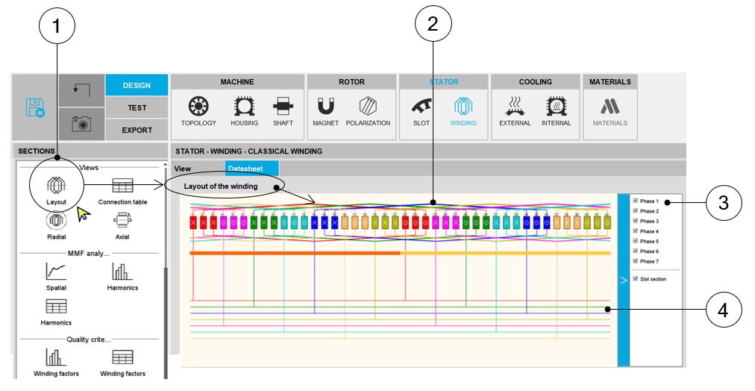The width and height of the screenshot is (755, 391).
Task: Show the Connection table view
Action: [x=122, y=190]
